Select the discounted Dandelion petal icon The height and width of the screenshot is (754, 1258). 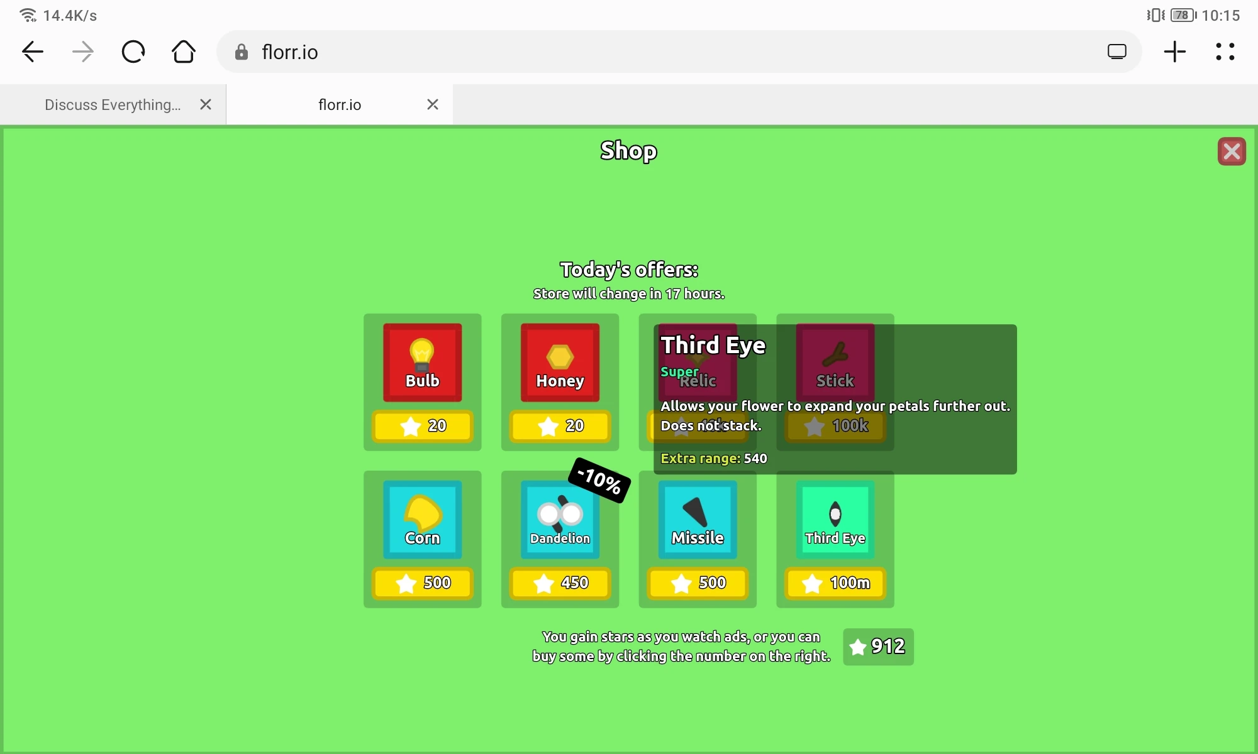[560, 519]
